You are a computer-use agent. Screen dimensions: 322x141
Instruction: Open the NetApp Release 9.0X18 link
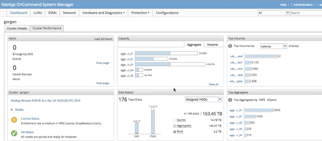(x=46, y=100)
